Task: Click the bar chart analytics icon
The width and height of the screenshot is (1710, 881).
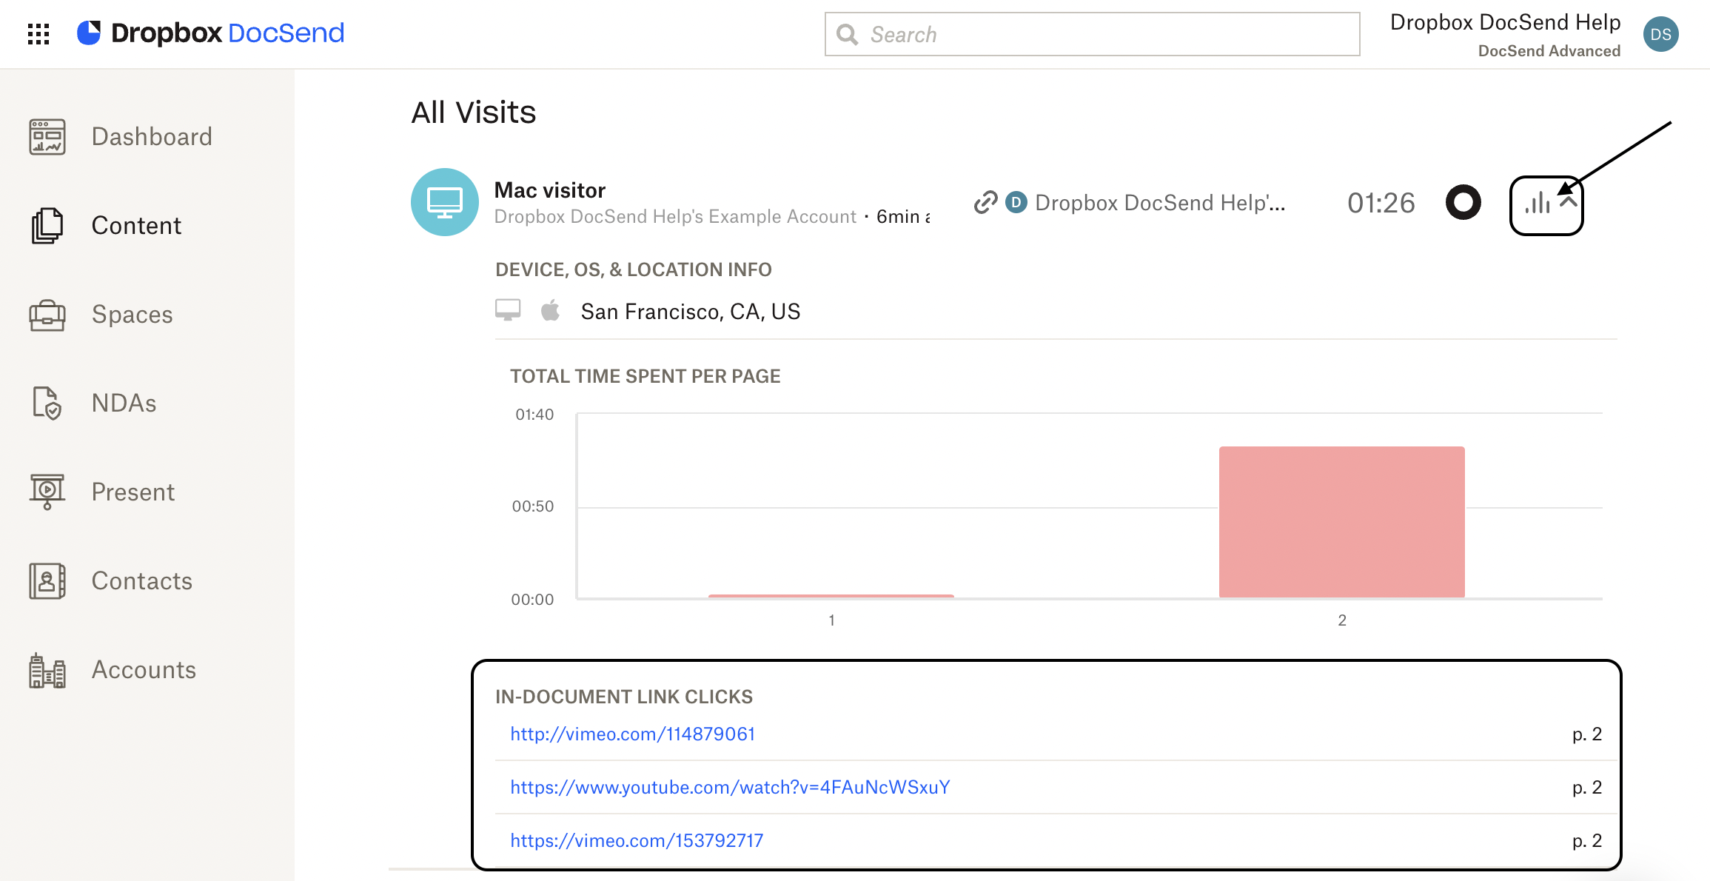Action: point(1538,203)
